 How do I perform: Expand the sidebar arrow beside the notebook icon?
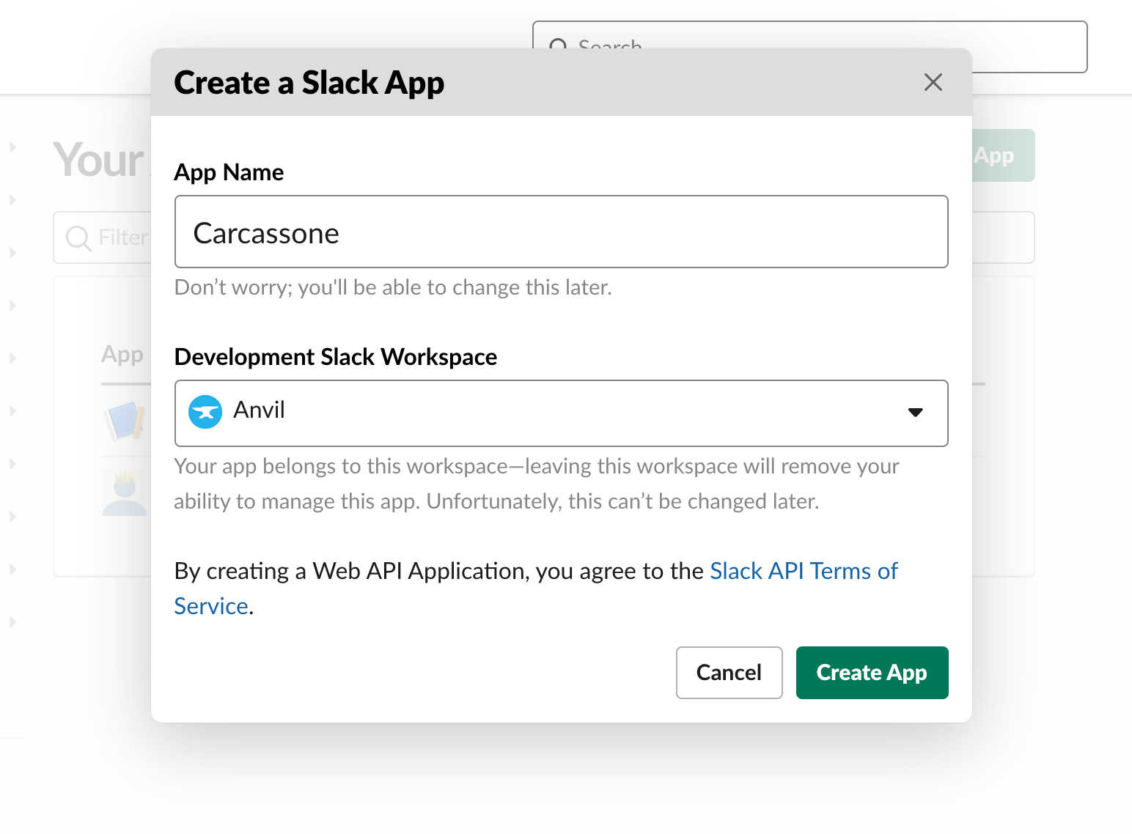pyautogui.click(x=12, y=411)
